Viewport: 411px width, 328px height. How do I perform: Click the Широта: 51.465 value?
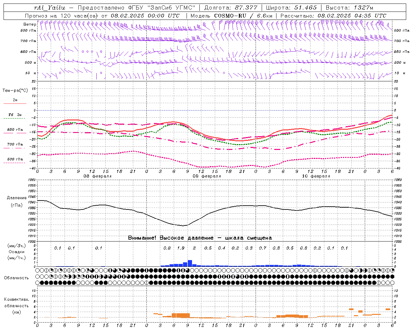click(x=292, y=8)
